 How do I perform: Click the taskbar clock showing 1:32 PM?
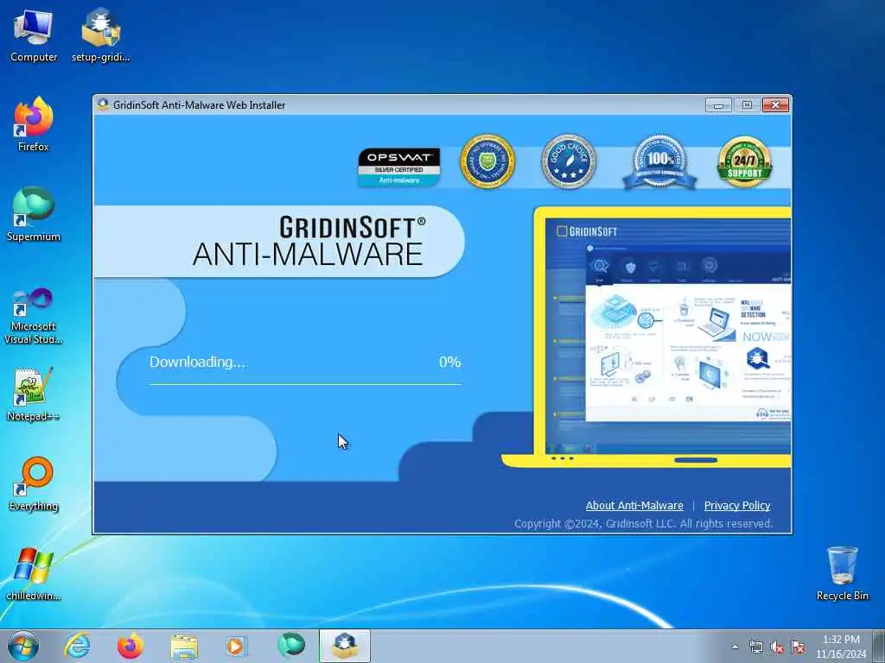(841, 647)
